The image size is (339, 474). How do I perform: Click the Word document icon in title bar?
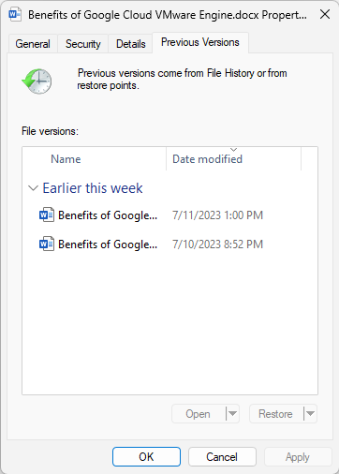15,14
